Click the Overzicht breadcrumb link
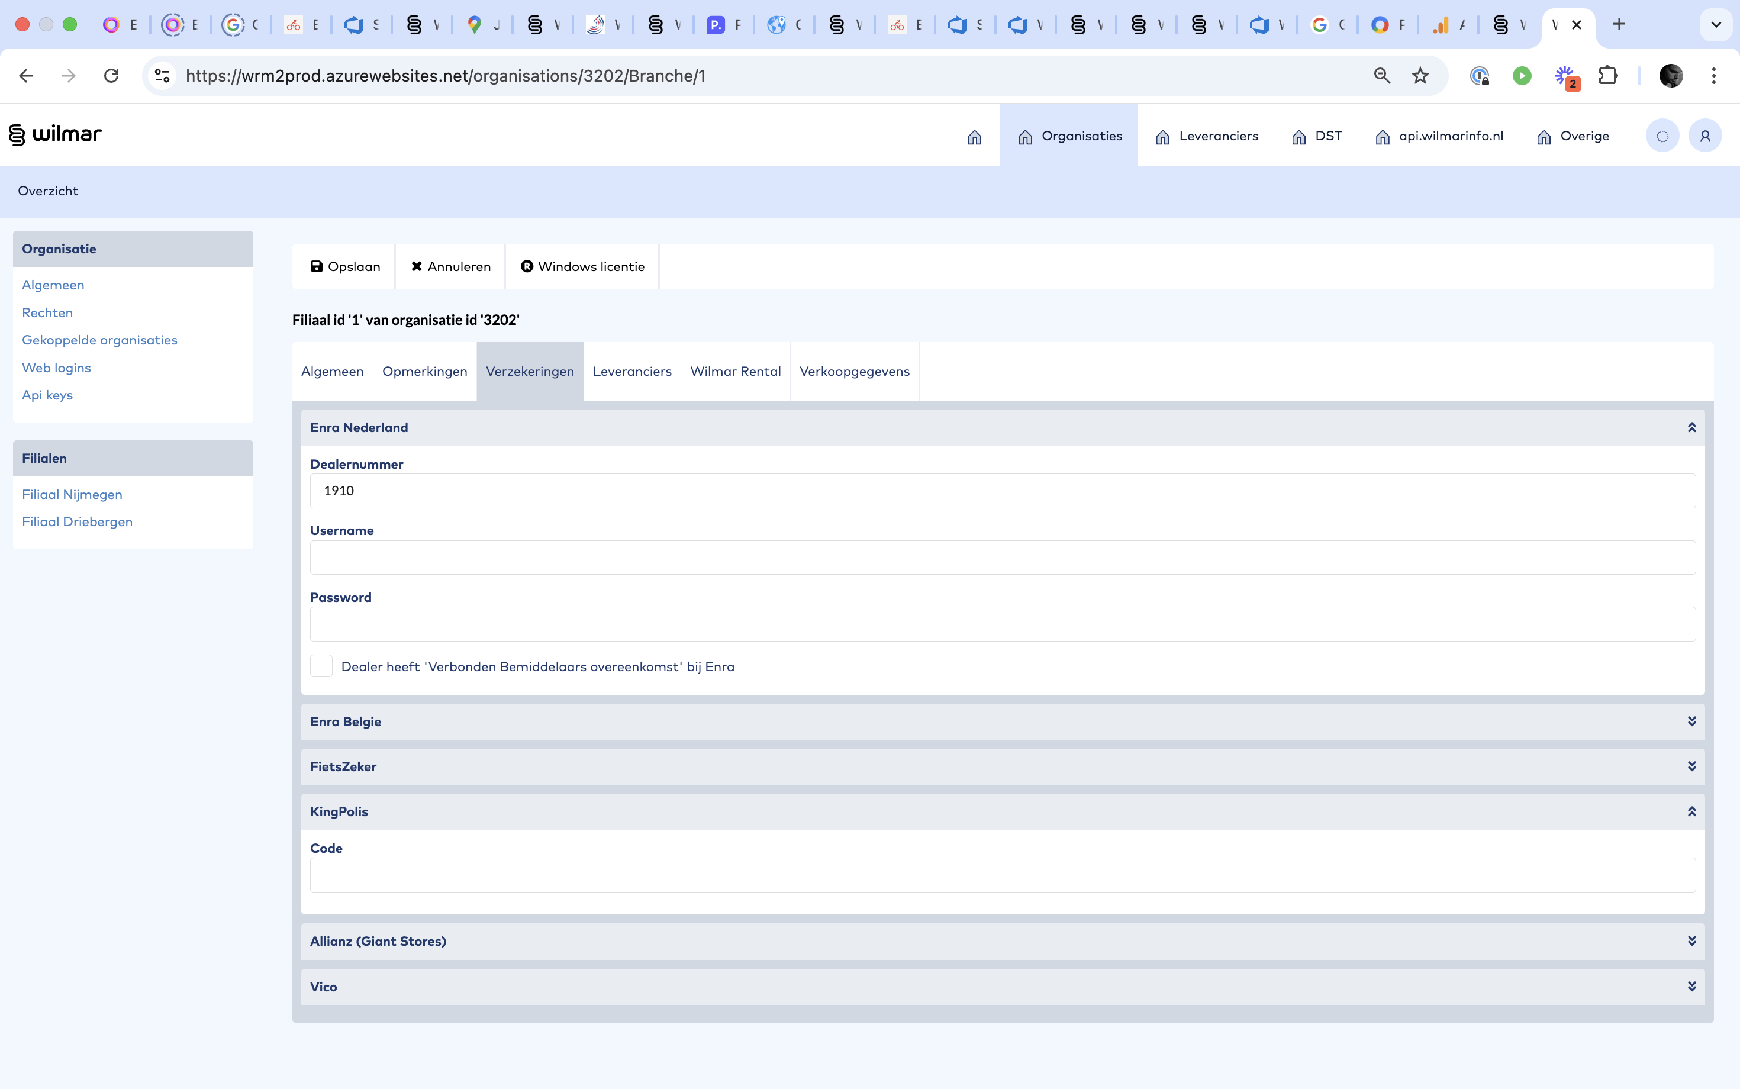Screen dimensions: 1740x1089 47,191
